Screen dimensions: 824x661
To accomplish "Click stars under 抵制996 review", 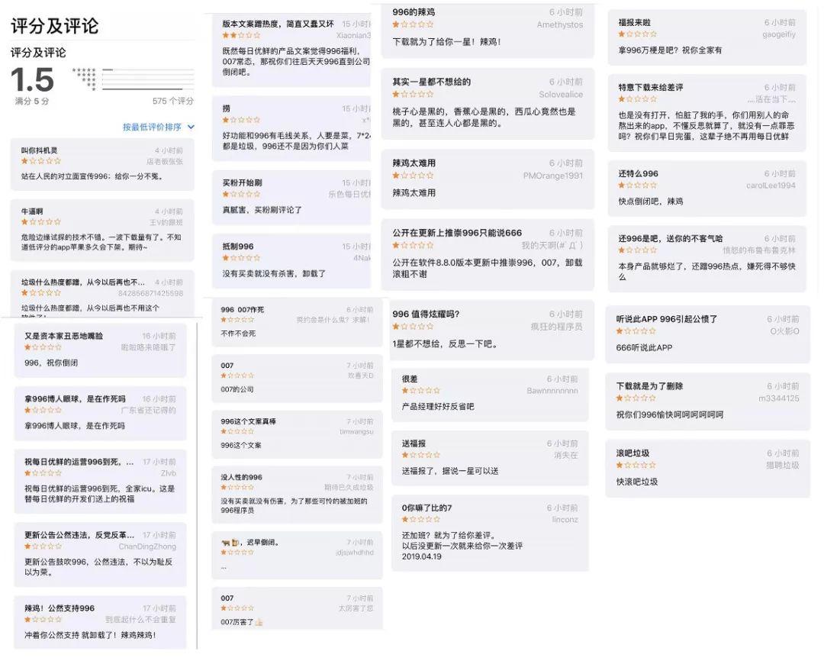I will tap(241, 258).
